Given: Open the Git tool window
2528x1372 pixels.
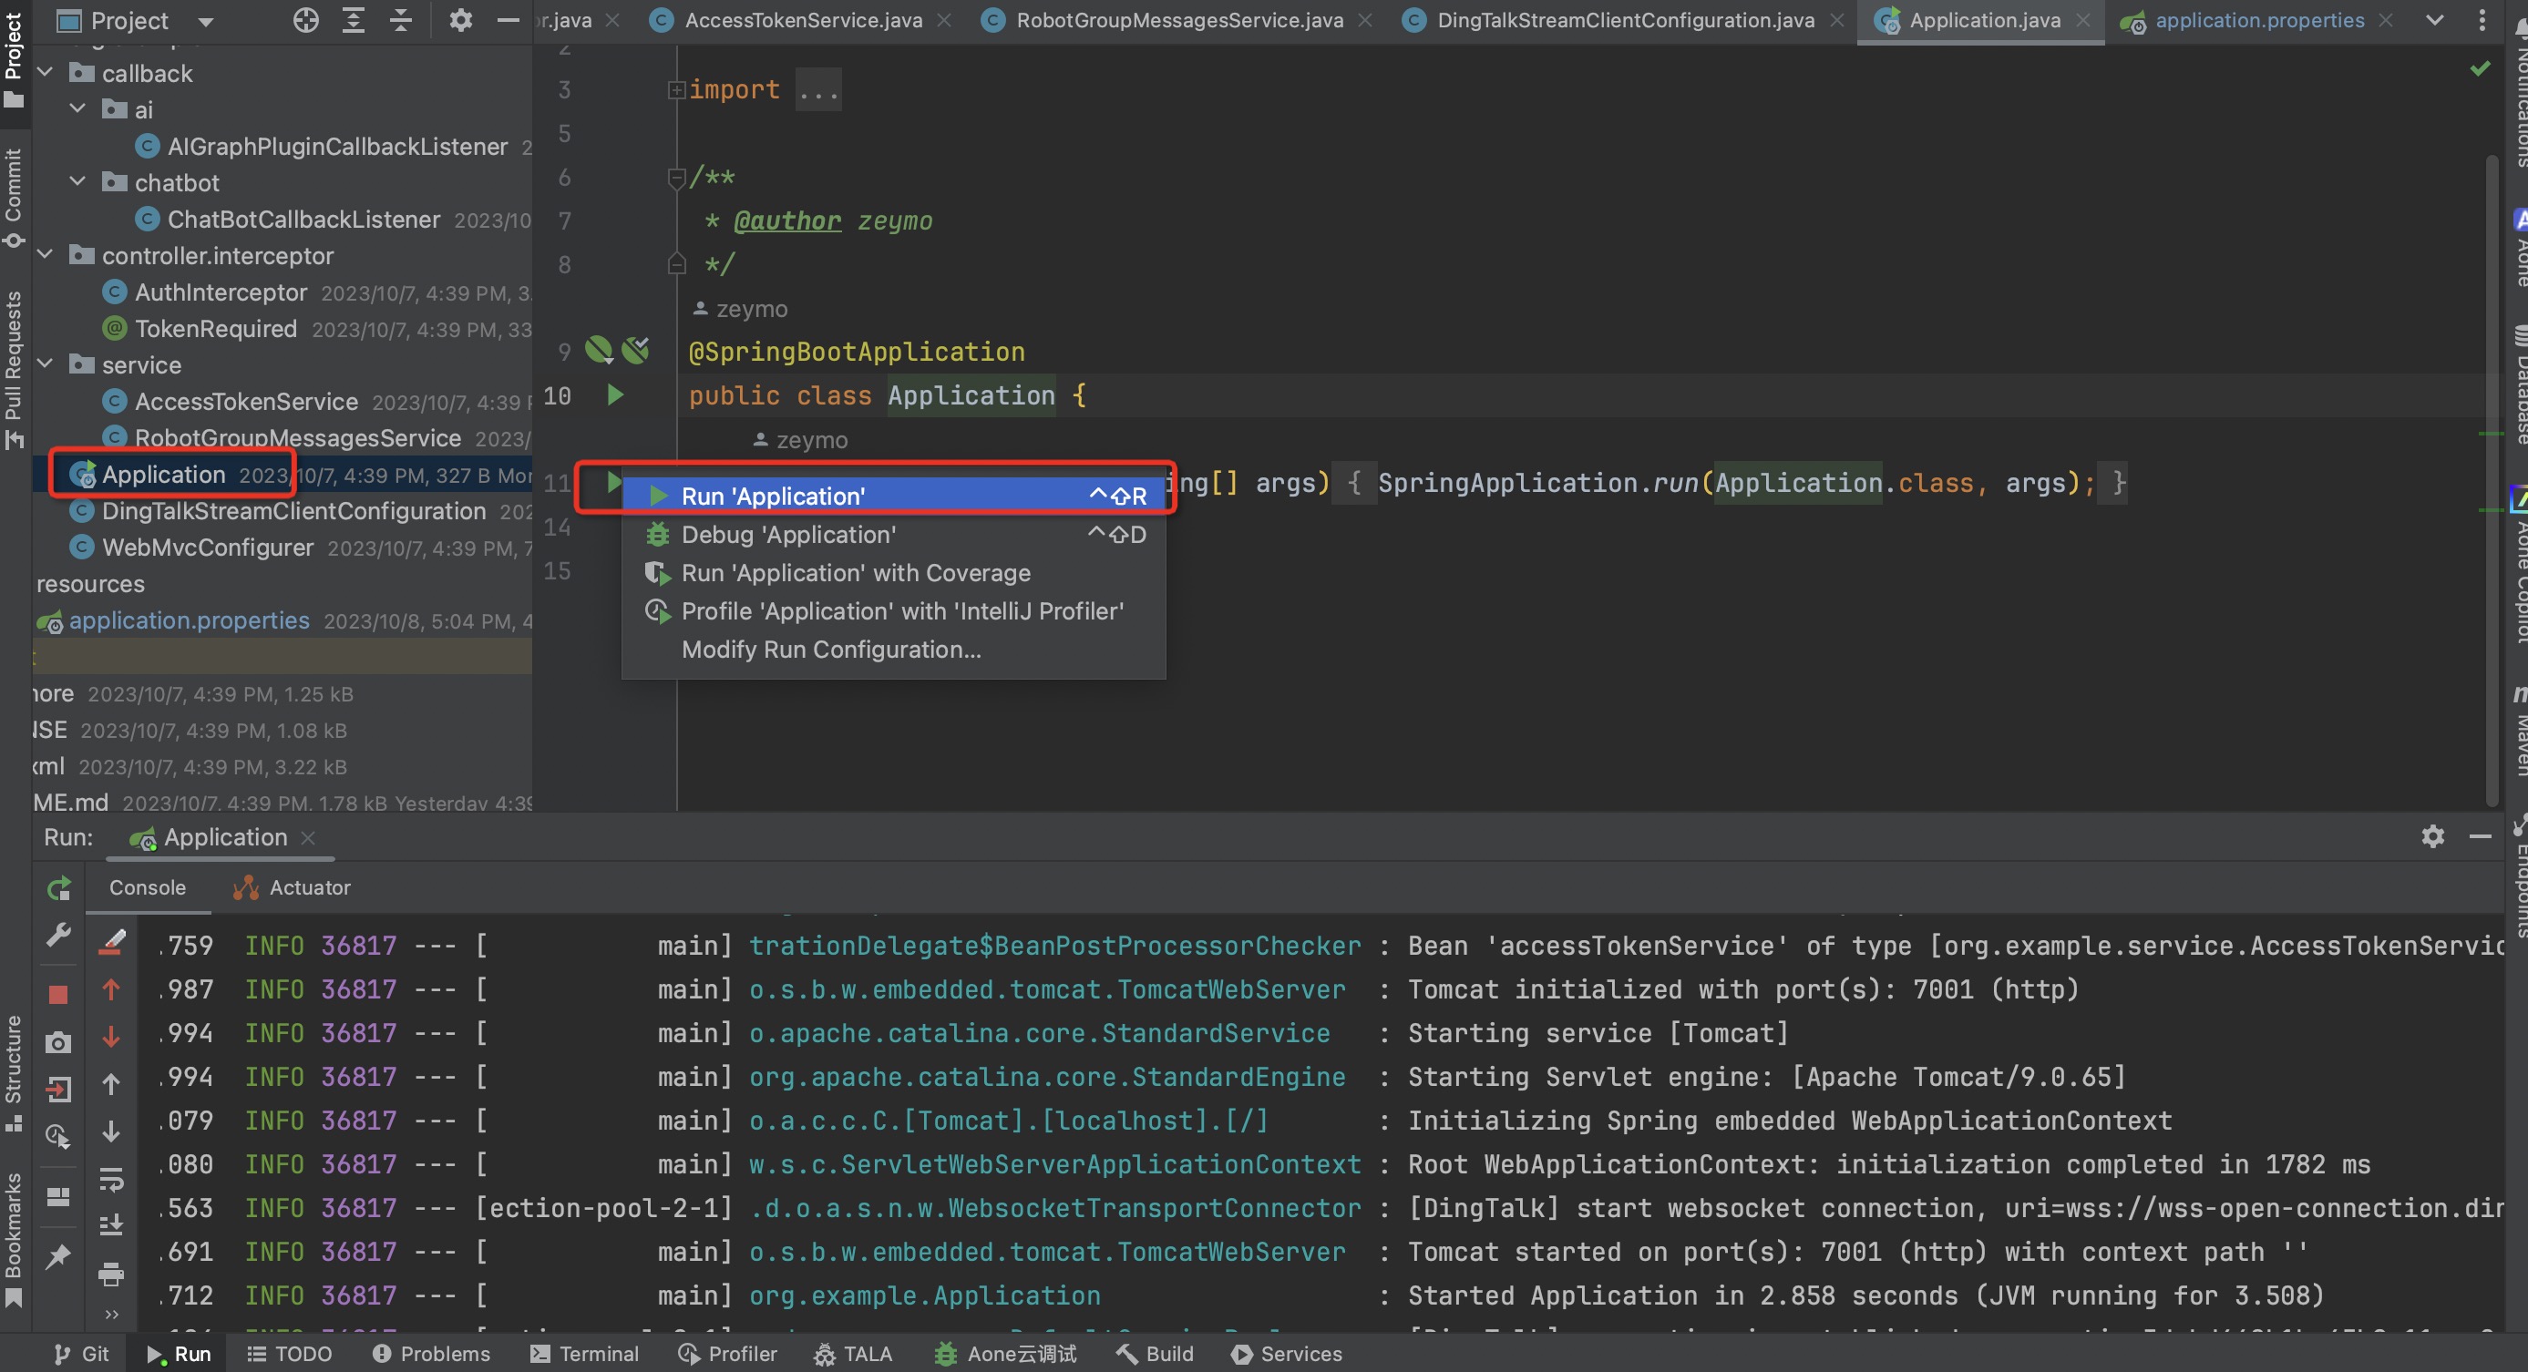Looking at the screenshot, I should coord(81,1354).
